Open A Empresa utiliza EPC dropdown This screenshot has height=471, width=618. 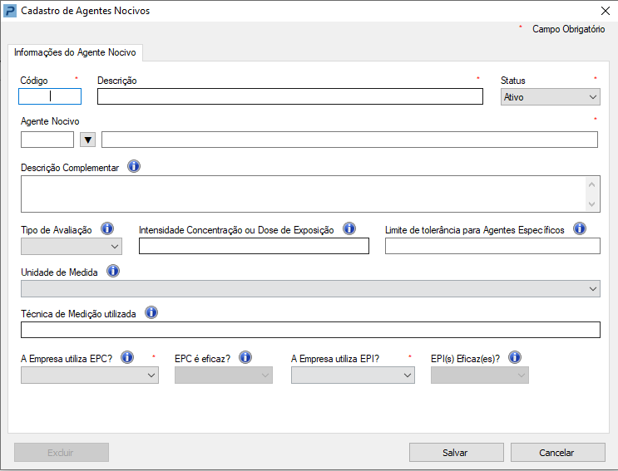pos(90,375)
